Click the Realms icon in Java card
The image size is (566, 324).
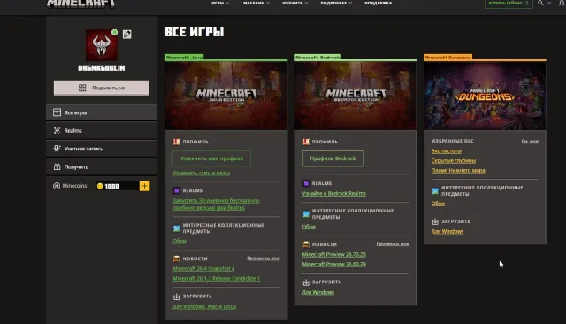coord(176,190)
